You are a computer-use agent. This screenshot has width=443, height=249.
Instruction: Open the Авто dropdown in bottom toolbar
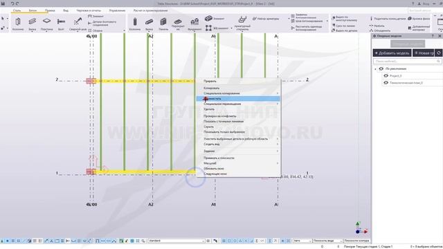coord(302,241)
